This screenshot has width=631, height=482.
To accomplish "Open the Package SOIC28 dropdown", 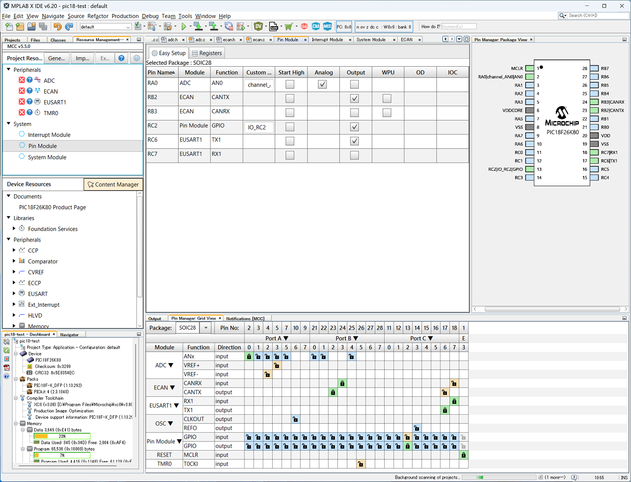I will click(206, 328).
